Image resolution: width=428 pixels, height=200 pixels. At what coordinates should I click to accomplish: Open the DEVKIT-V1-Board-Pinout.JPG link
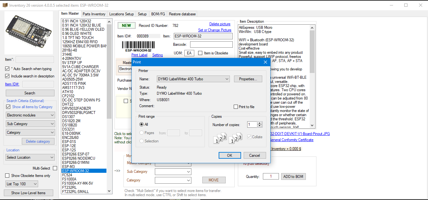point(299,134)
